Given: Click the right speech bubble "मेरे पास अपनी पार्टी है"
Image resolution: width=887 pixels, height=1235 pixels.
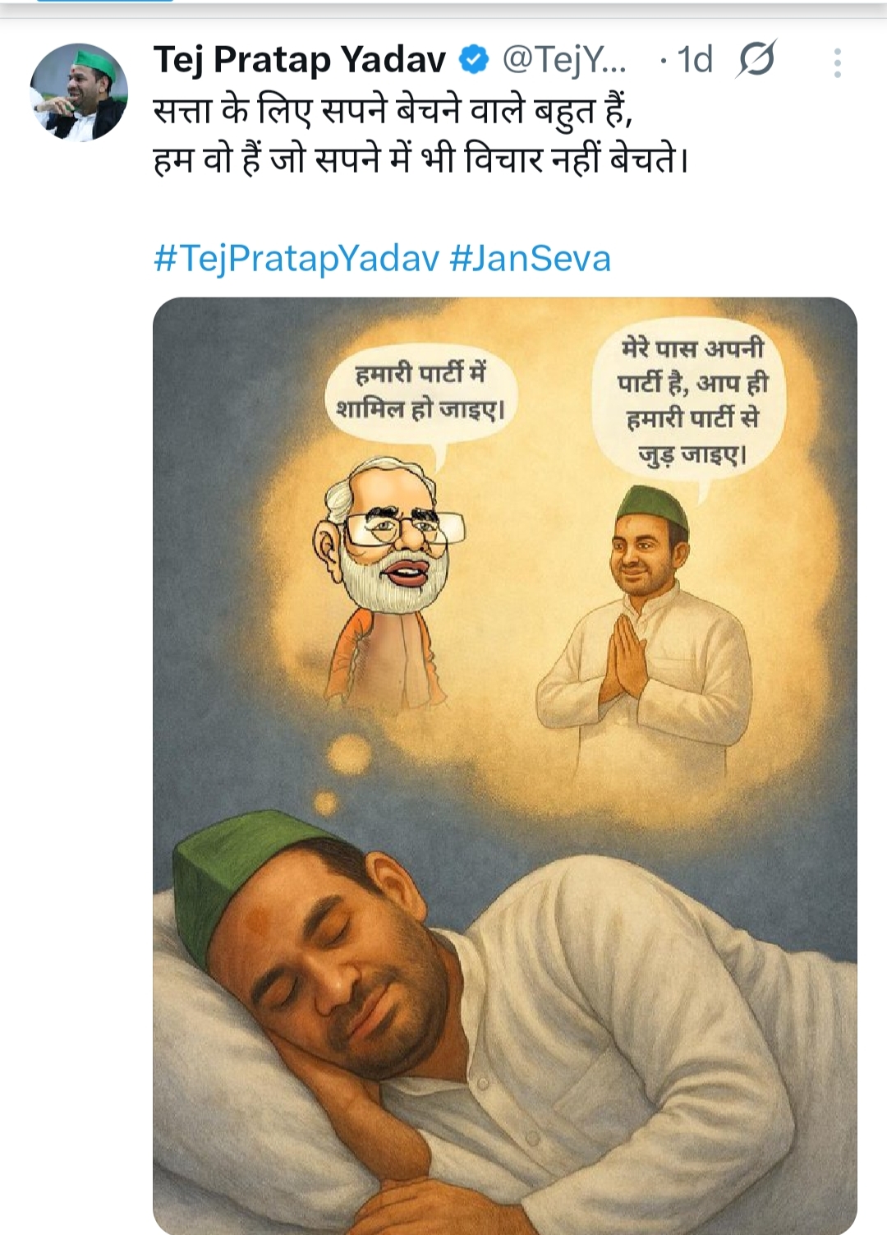Looking at the screenshot, I should click(x=692, y=401).
